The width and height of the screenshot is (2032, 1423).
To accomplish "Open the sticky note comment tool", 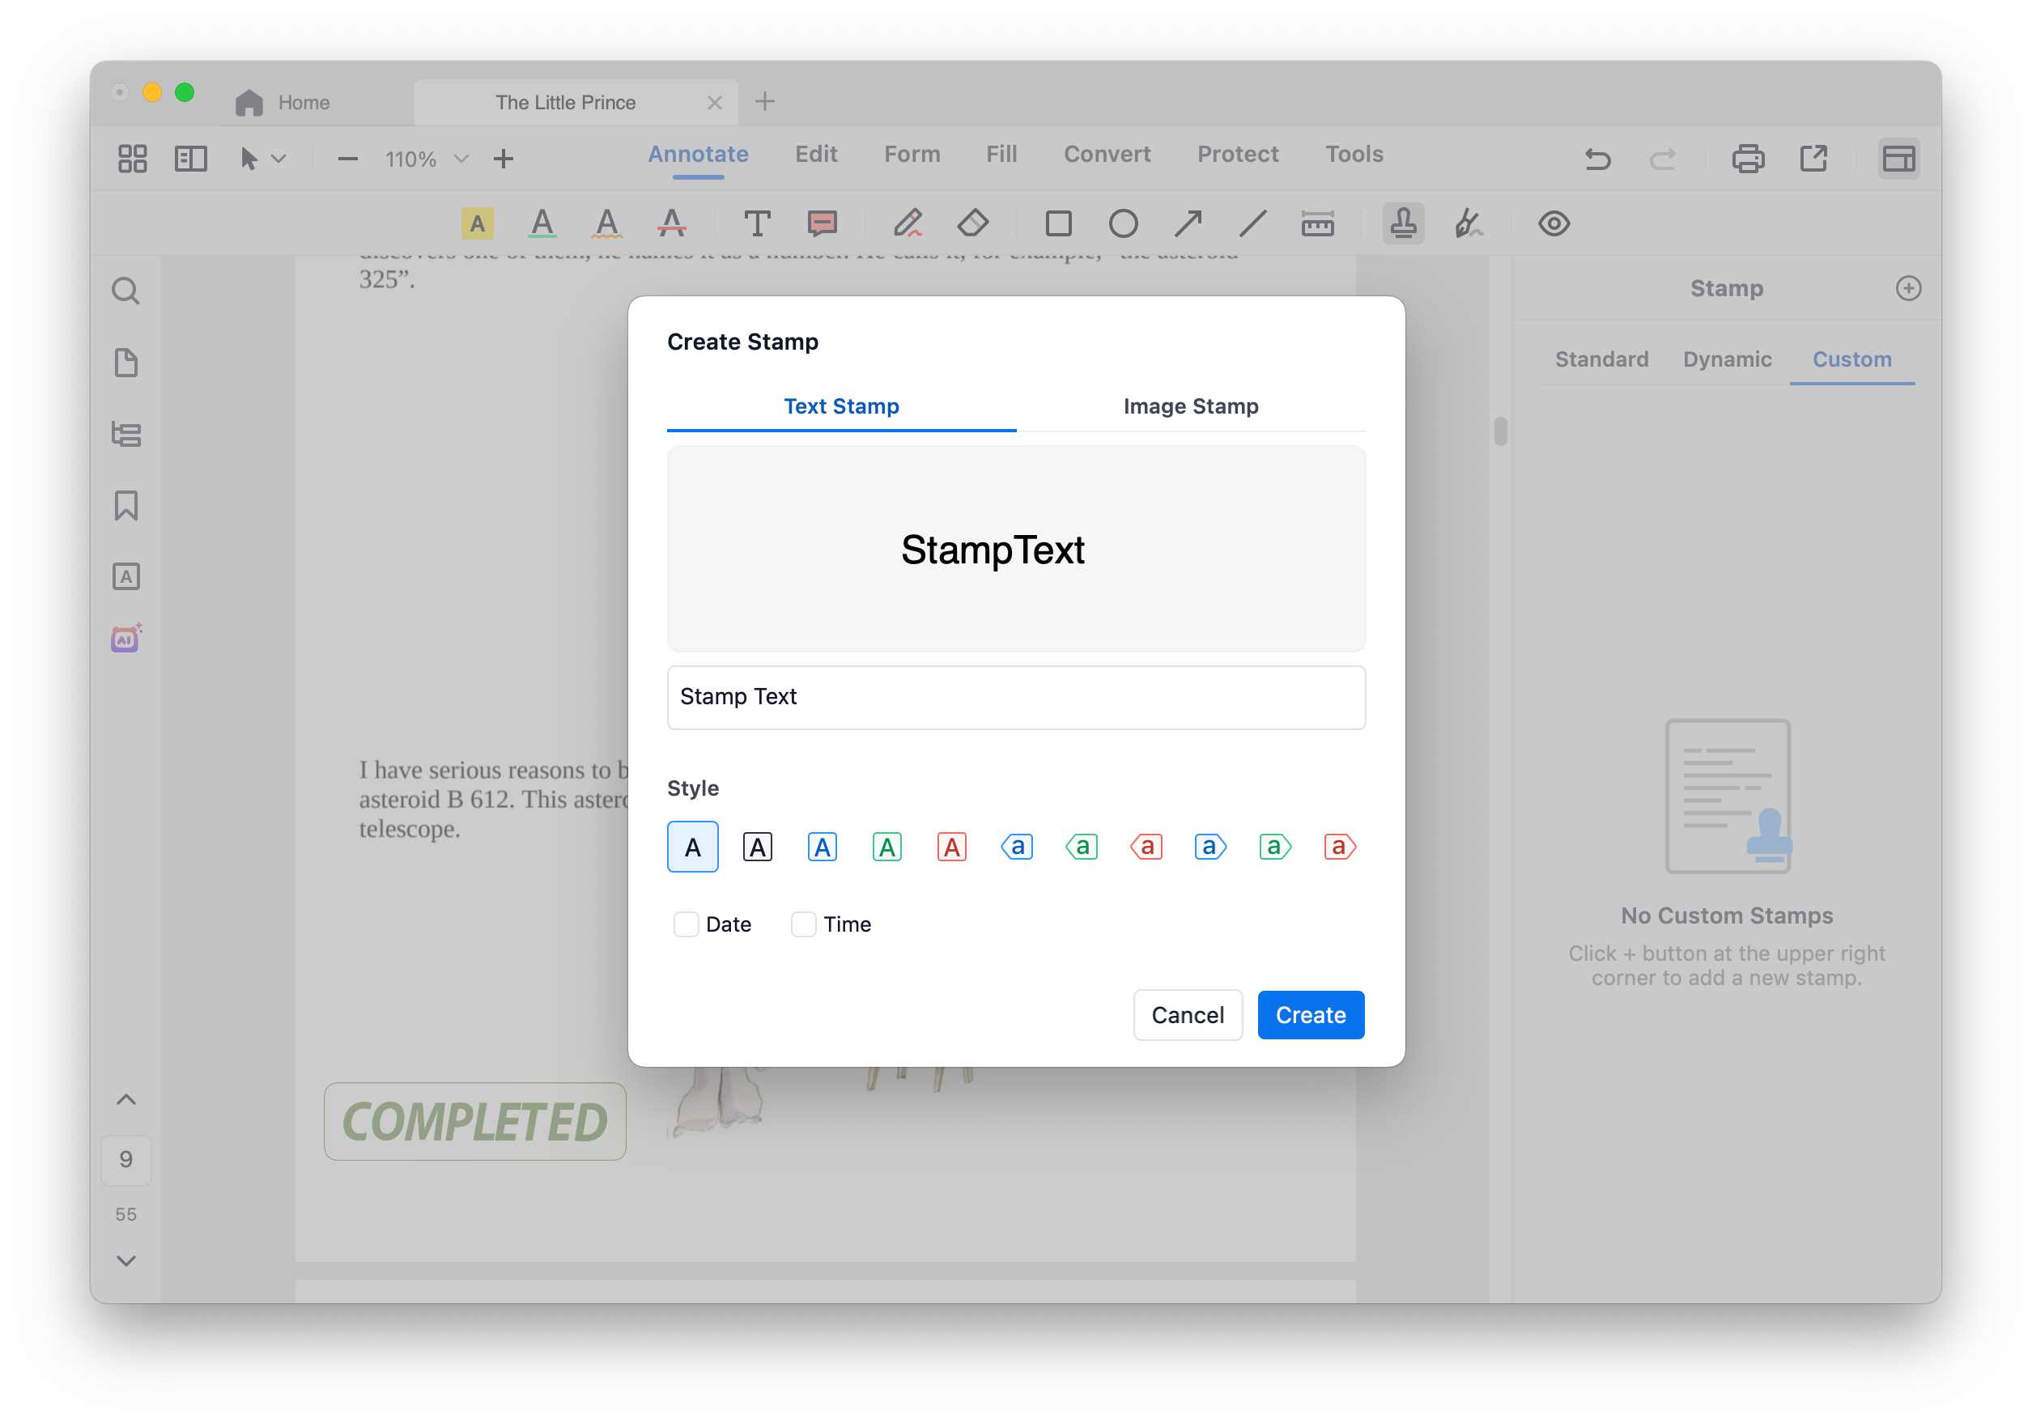I will [x=820, y=223].
